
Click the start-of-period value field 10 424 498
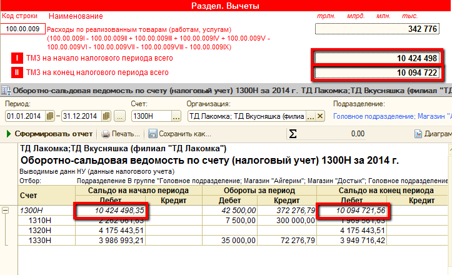point(378,59)
